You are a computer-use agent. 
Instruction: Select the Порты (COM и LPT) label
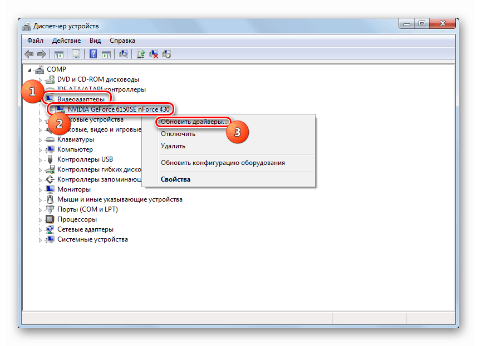[87, 209]
